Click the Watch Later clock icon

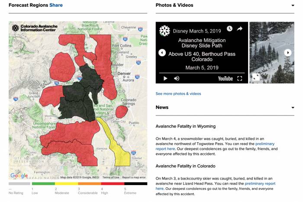229,29
